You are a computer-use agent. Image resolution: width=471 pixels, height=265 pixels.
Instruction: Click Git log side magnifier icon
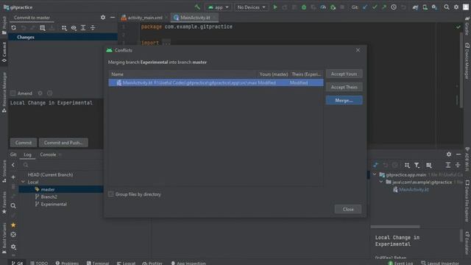13,206
